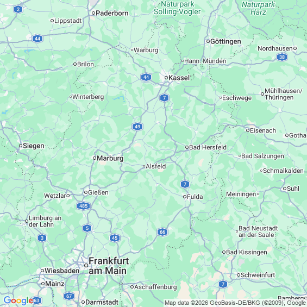Click the A45 highway shield
The image size is (307, 307).
(115, 238)
